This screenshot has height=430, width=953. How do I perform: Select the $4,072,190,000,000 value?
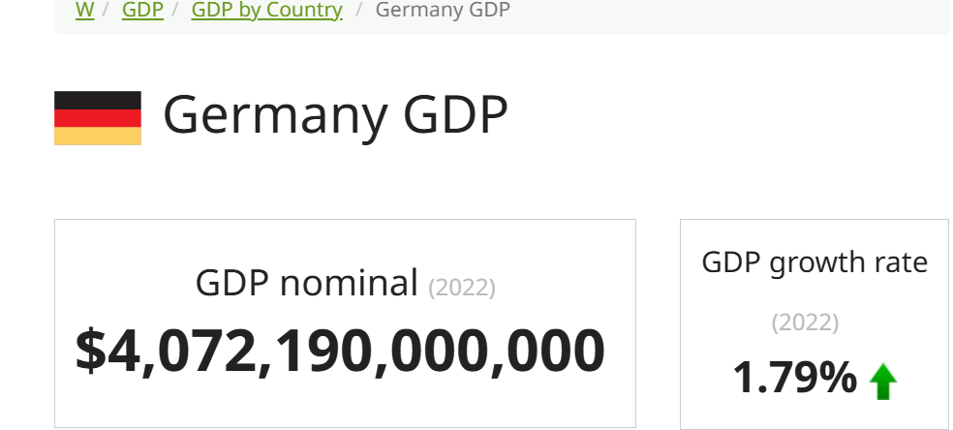coord(340,351)
